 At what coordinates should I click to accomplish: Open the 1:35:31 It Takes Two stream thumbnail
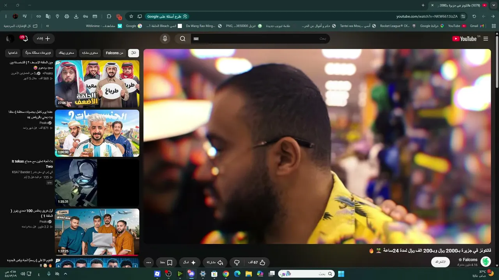point(97,182)
